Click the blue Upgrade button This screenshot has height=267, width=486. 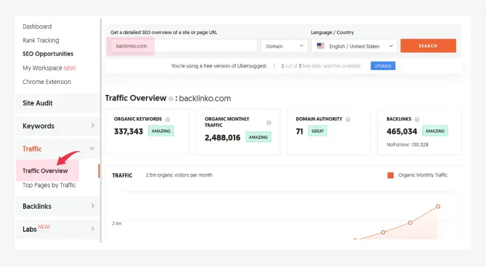point(383,66)
